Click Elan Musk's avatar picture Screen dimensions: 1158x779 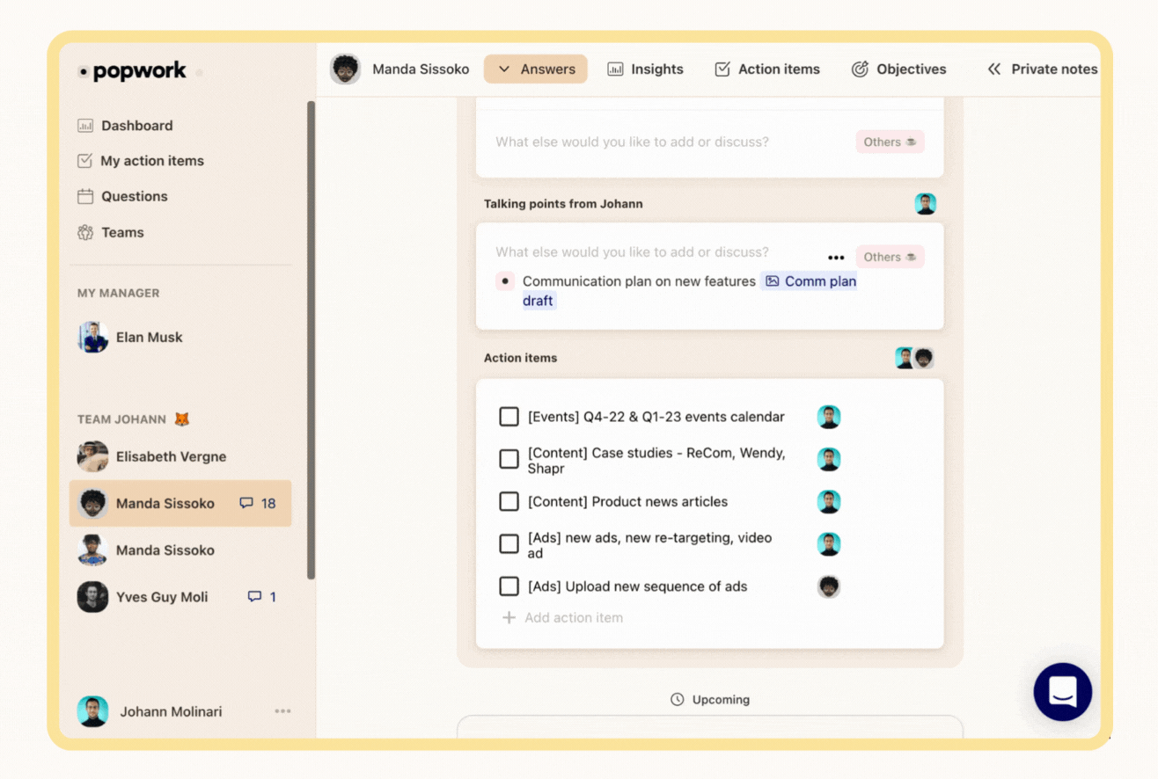pos(92,337)
